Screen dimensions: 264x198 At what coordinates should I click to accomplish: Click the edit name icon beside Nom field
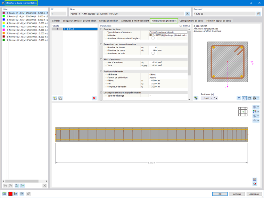point(187,14)
